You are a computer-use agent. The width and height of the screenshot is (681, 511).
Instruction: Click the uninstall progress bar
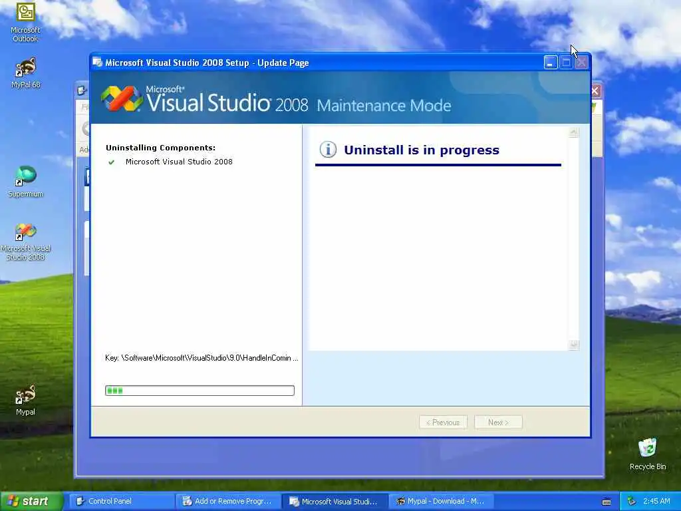tap(200, 390)
